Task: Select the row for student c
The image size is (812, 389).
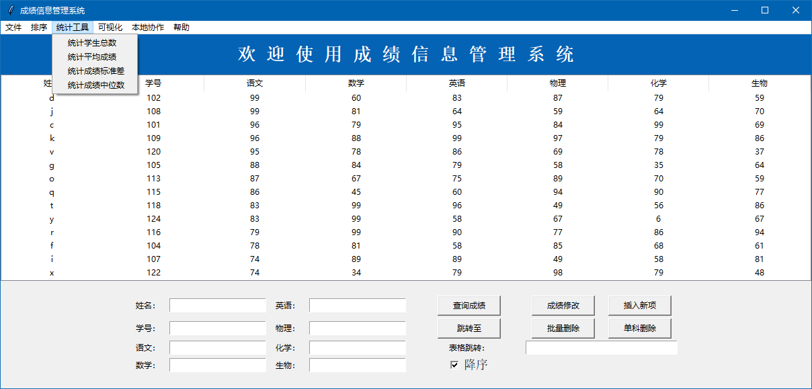Action: pos(405,125)
